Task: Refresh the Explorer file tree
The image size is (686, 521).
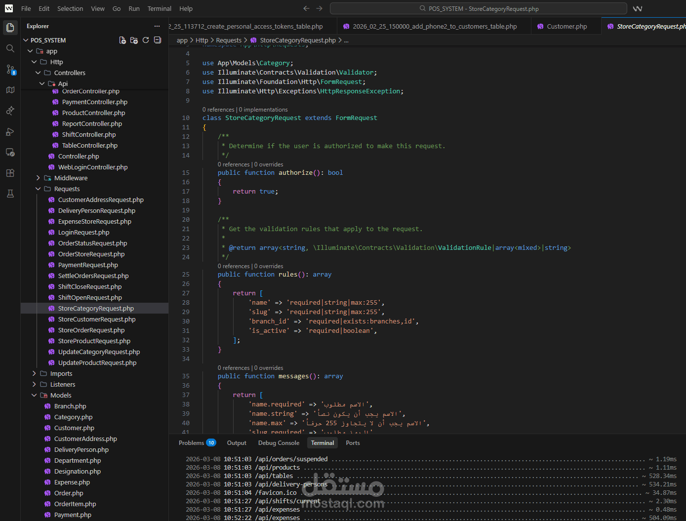Action: 146,40
